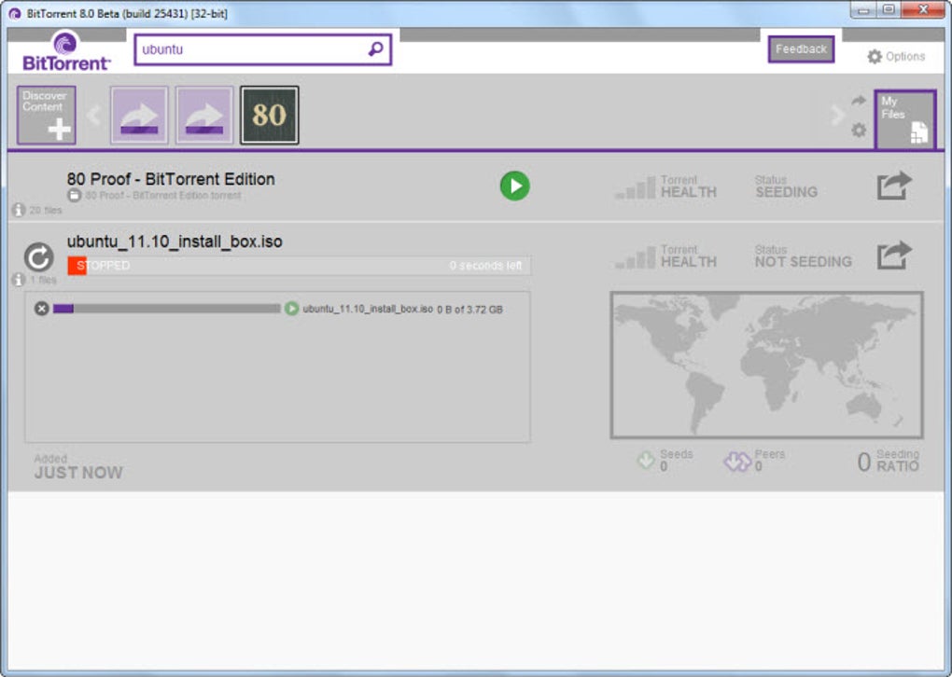Viewport: 952px width, 677px height.
Task: Click the 'Added JUST NOW' label
Action: [78, 466]
